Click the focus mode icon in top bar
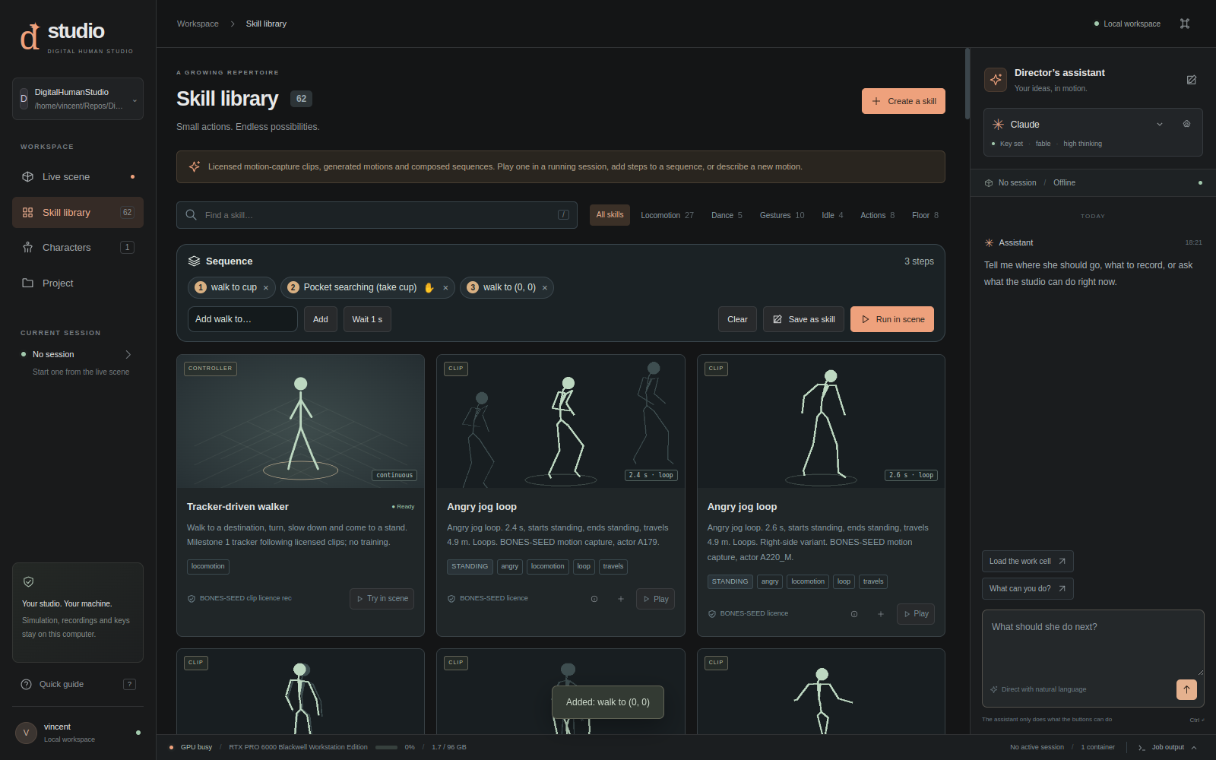 point(1185,24)
